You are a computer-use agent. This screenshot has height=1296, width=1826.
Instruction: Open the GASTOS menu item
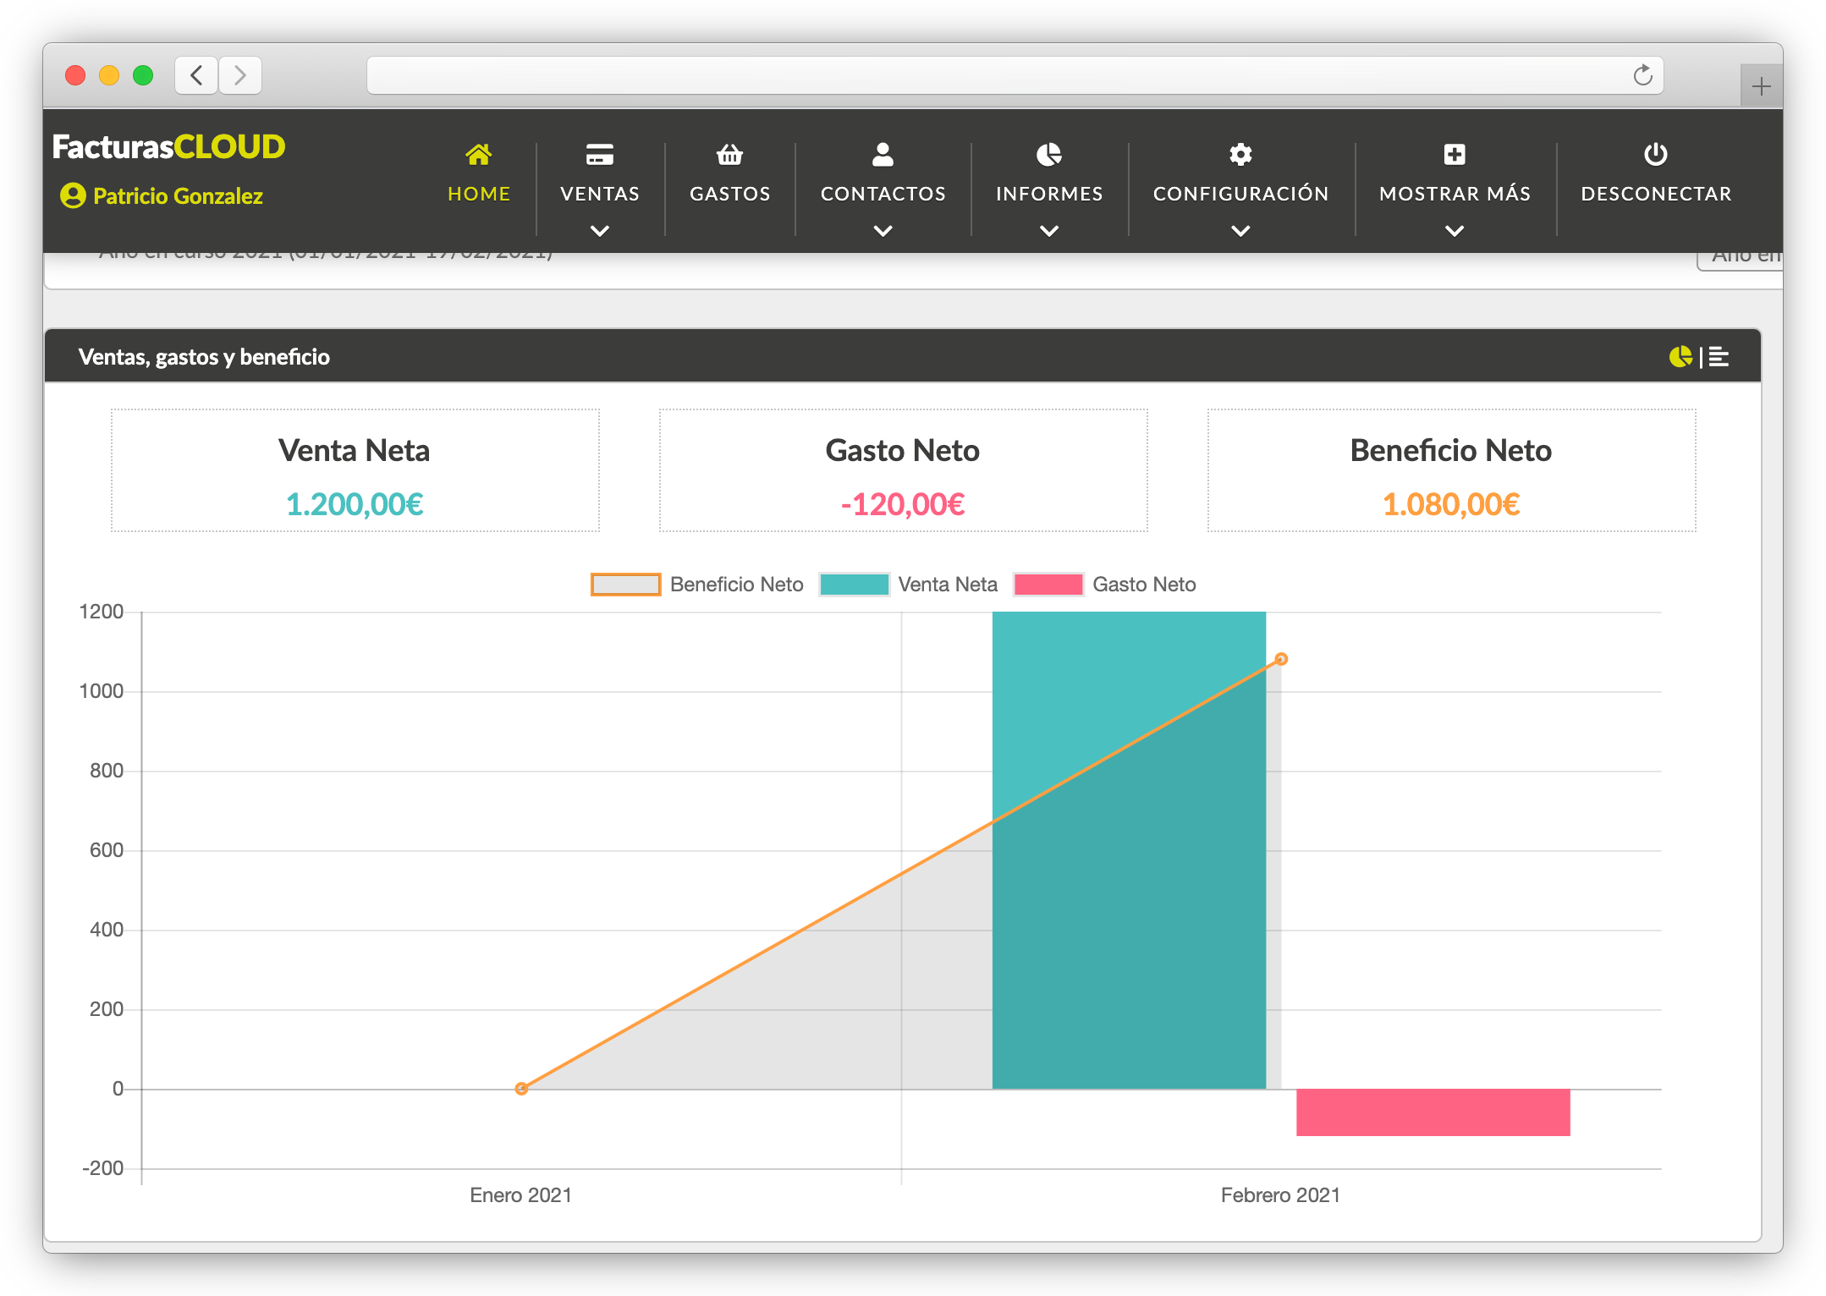click(729, 194)
